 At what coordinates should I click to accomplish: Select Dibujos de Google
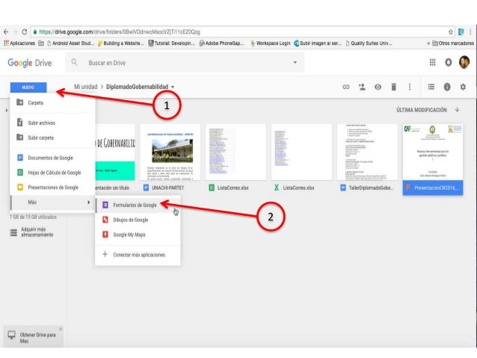point(138,220)
